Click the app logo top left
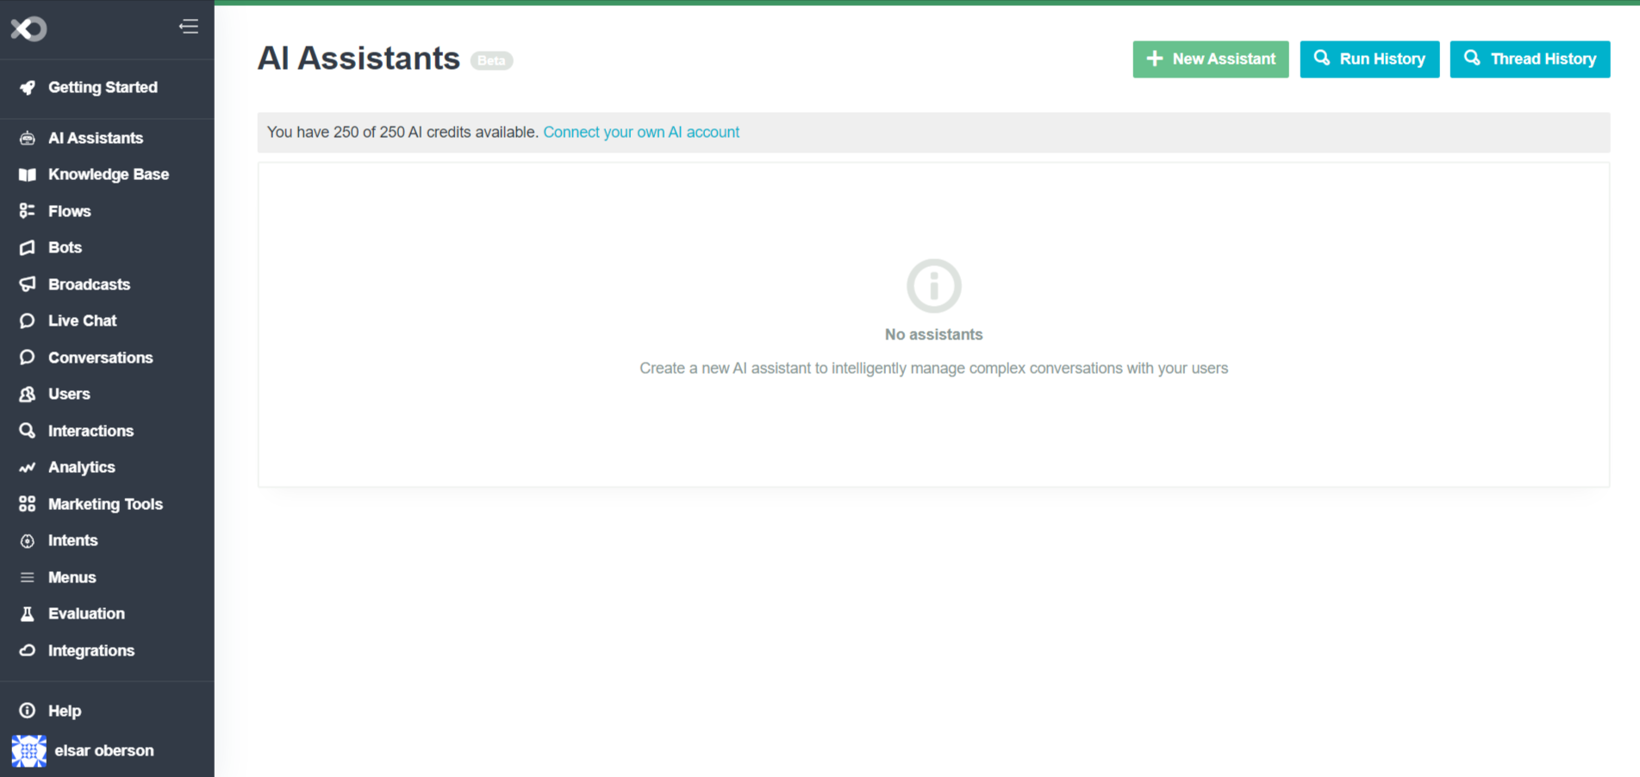Image resolution: width=1640 pixels, height=777 pixels. (28, 28)
